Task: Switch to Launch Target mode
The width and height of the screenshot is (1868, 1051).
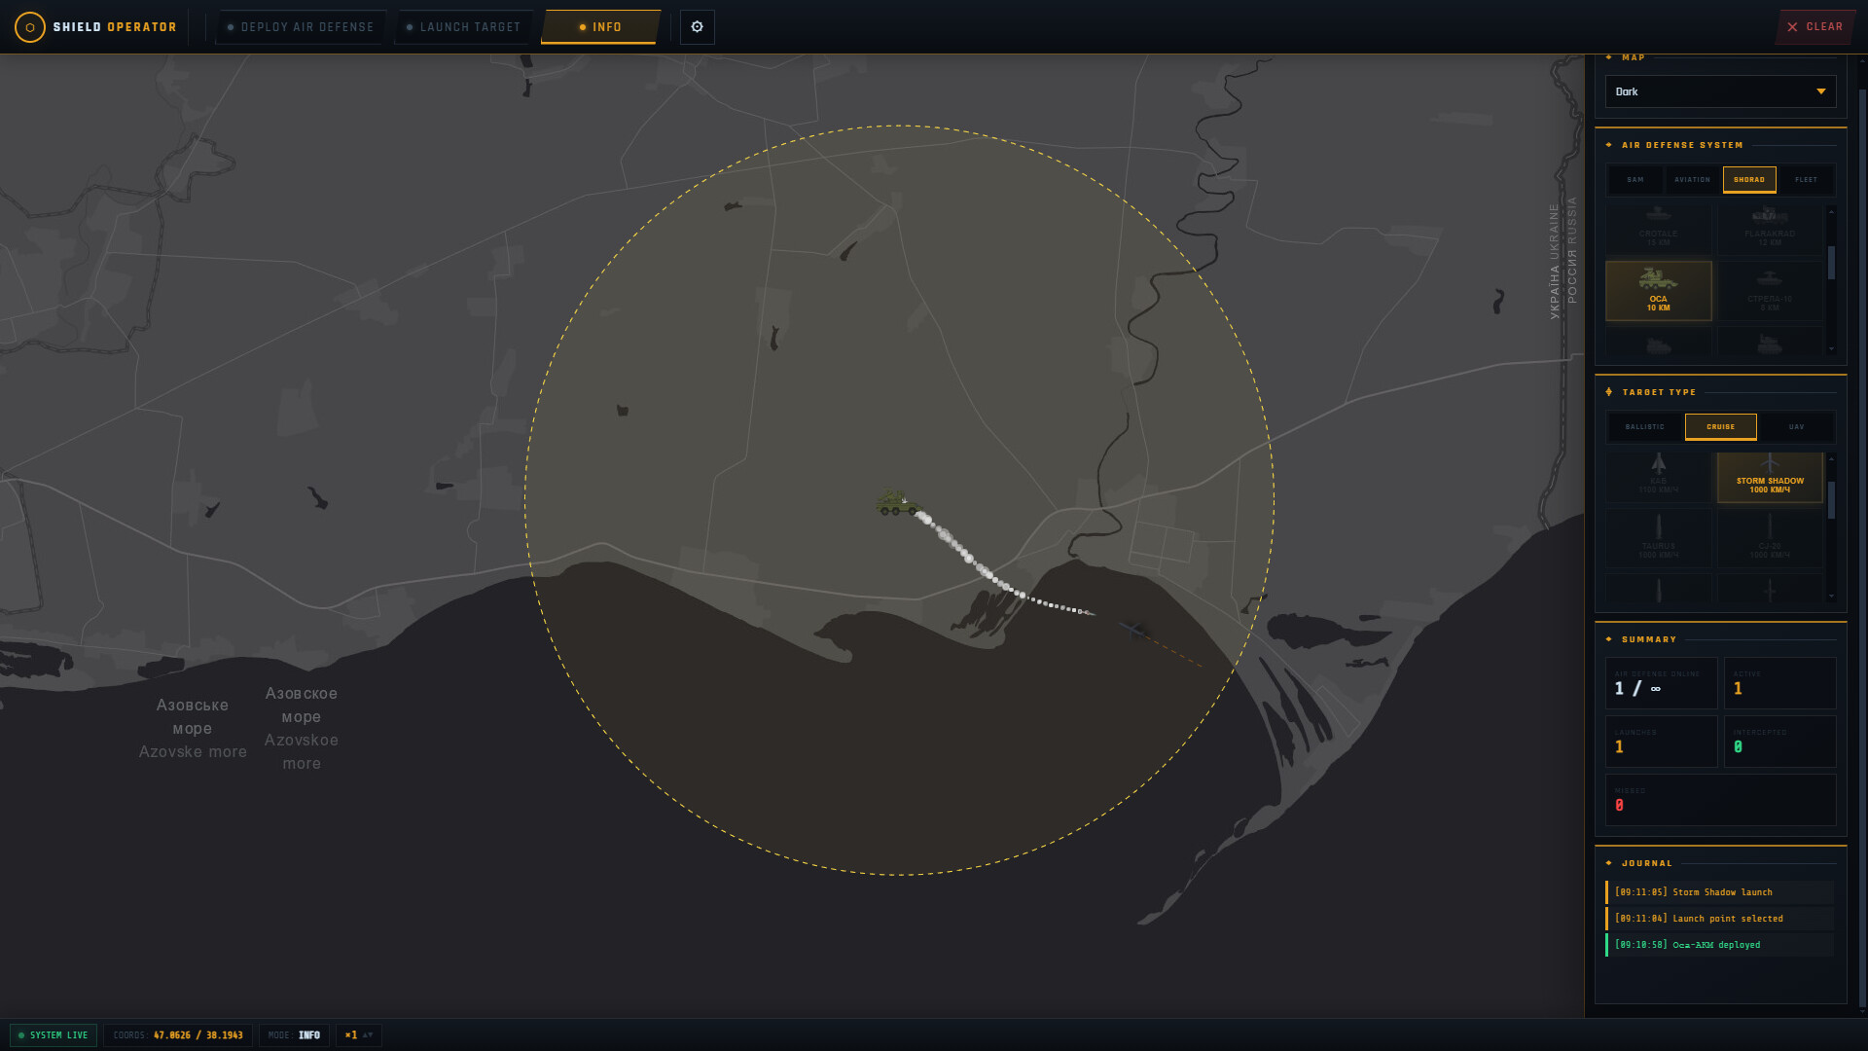Action: point(463,27)
